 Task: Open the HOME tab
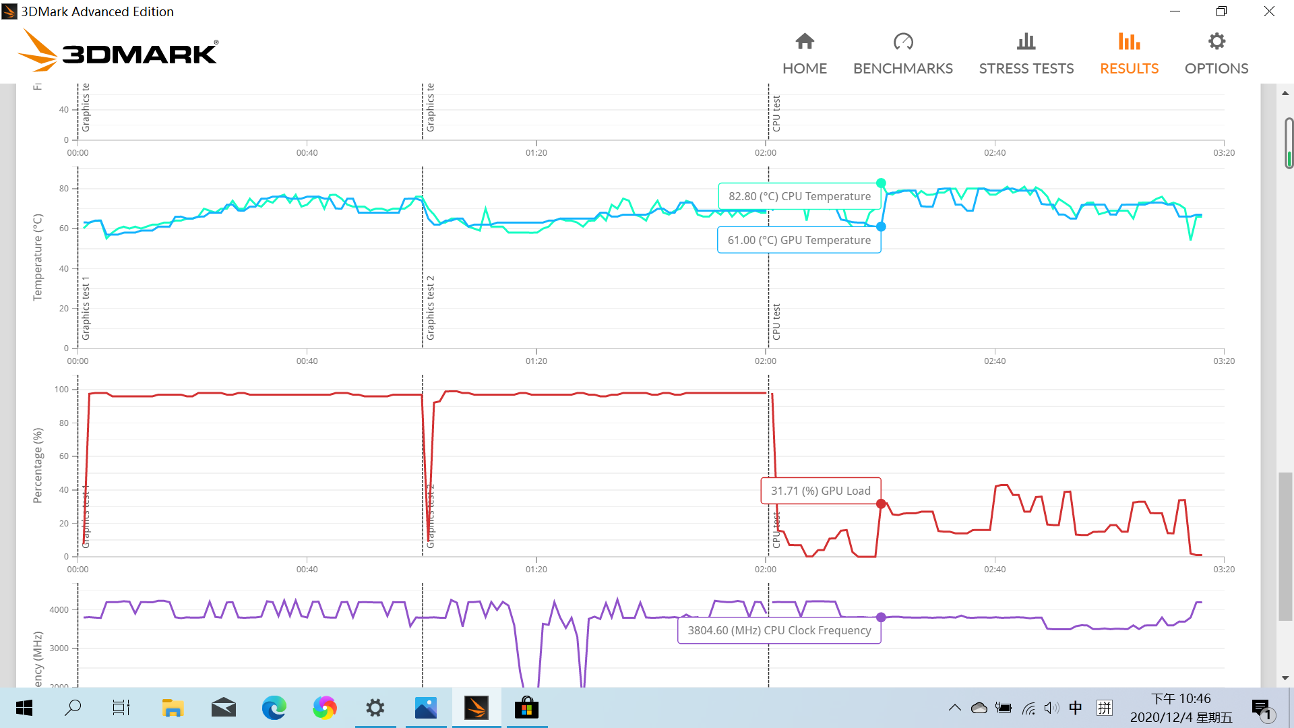pos(805,54)
